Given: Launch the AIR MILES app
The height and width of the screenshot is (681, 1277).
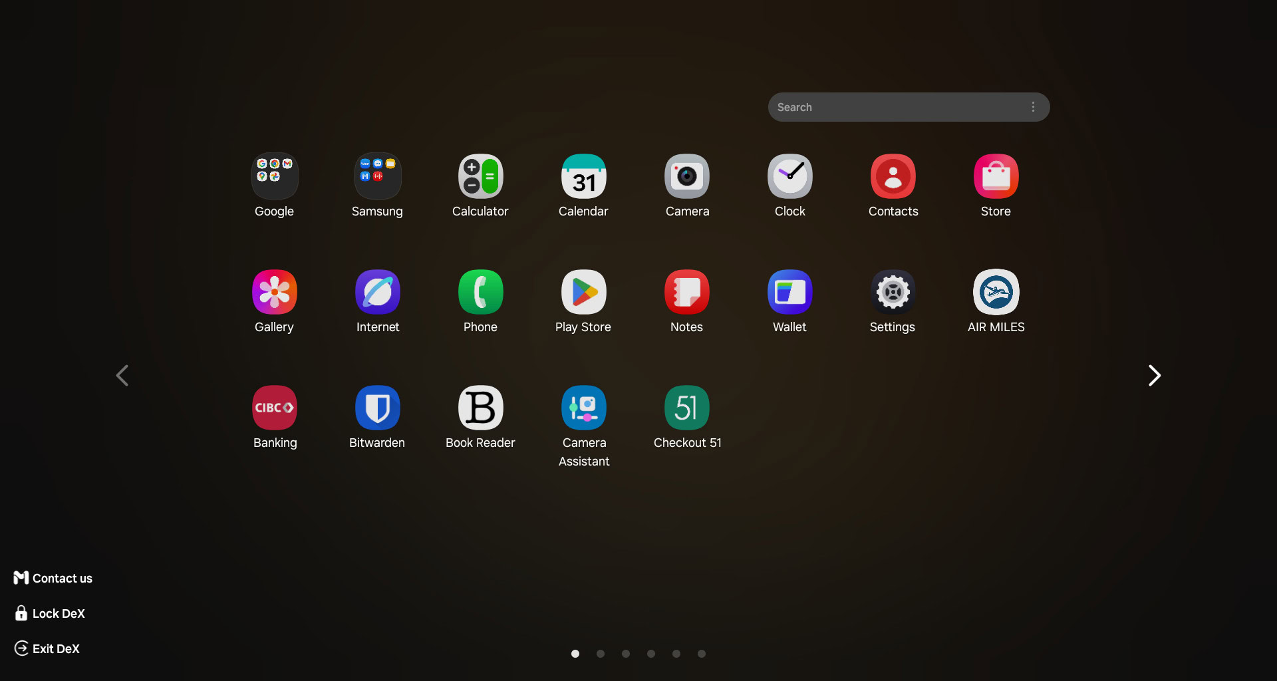Looking at the screenshot, I should [996, 292].
